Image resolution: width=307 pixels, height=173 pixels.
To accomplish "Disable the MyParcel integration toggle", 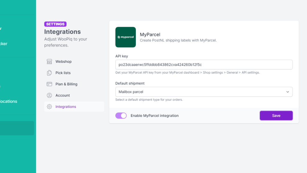I will pos(121,116).
